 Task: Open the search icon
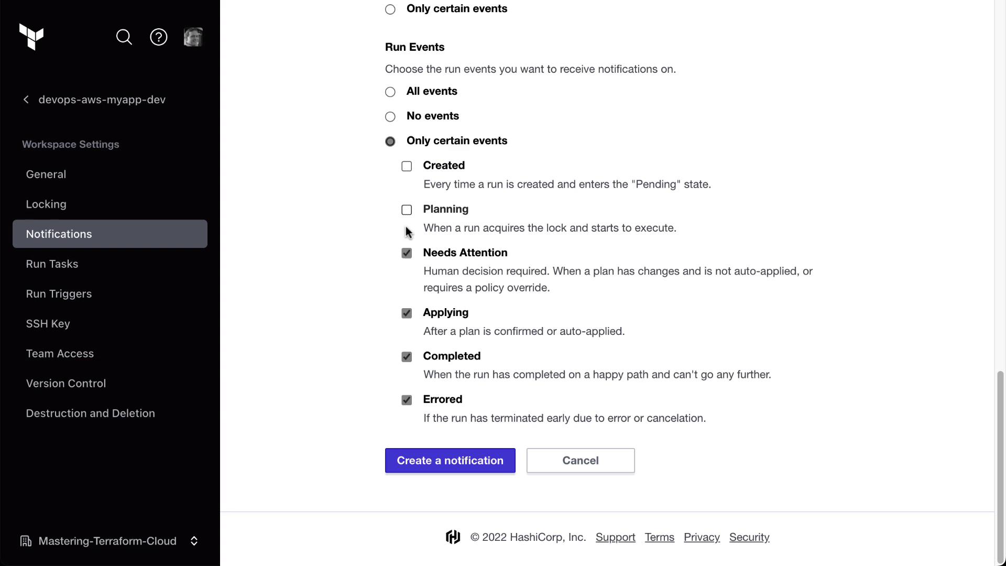pos(124,37)
